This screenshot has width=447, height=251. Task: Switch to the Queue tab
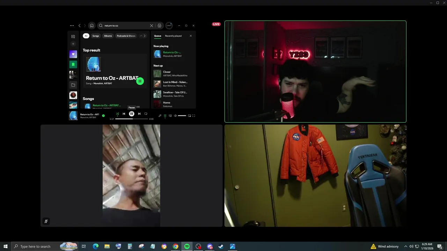click(x=157, y=36)
